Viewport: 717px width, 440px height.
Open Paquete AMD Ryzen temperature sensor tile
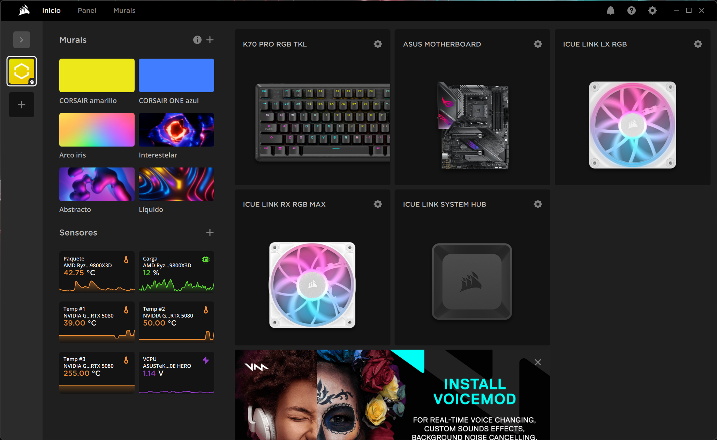pyautogui.click(x=97, y=272)
